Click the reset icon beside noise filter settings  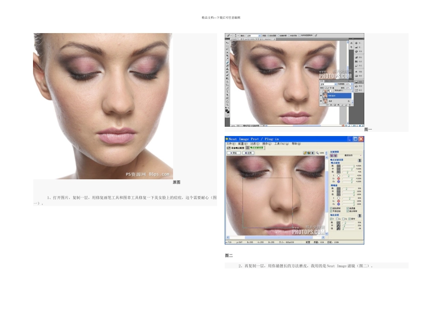pyautogui.click(x=360, y=160)
